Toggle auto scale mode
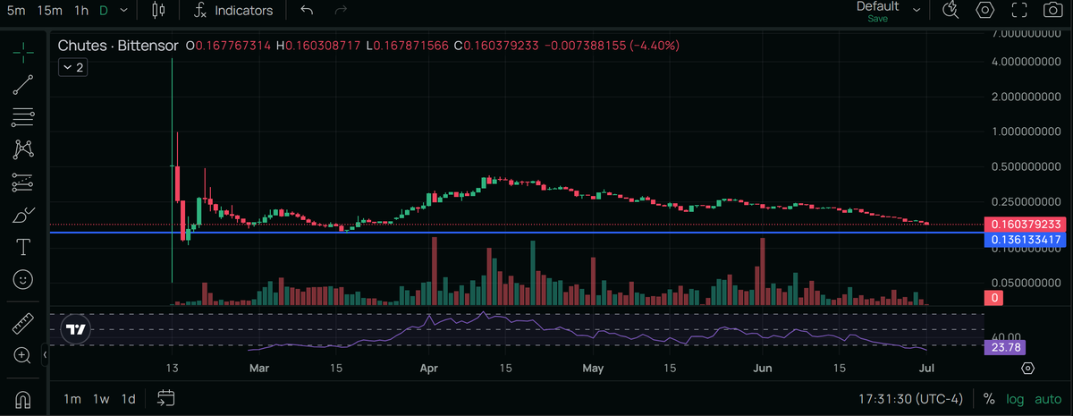This screenshot has width=1073, height=416. 1048,398
